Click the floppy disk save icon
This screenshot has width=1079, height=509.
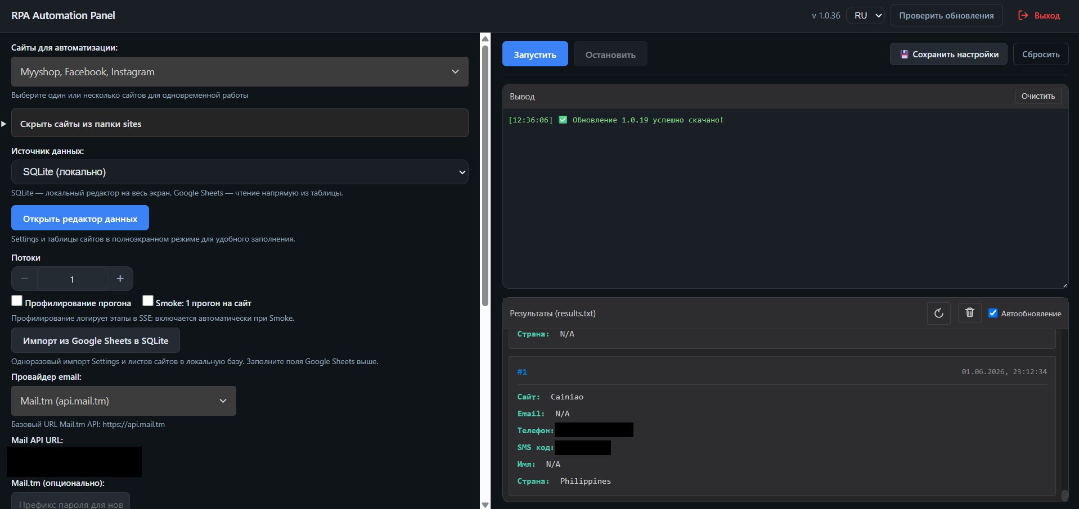click(904, 54)
